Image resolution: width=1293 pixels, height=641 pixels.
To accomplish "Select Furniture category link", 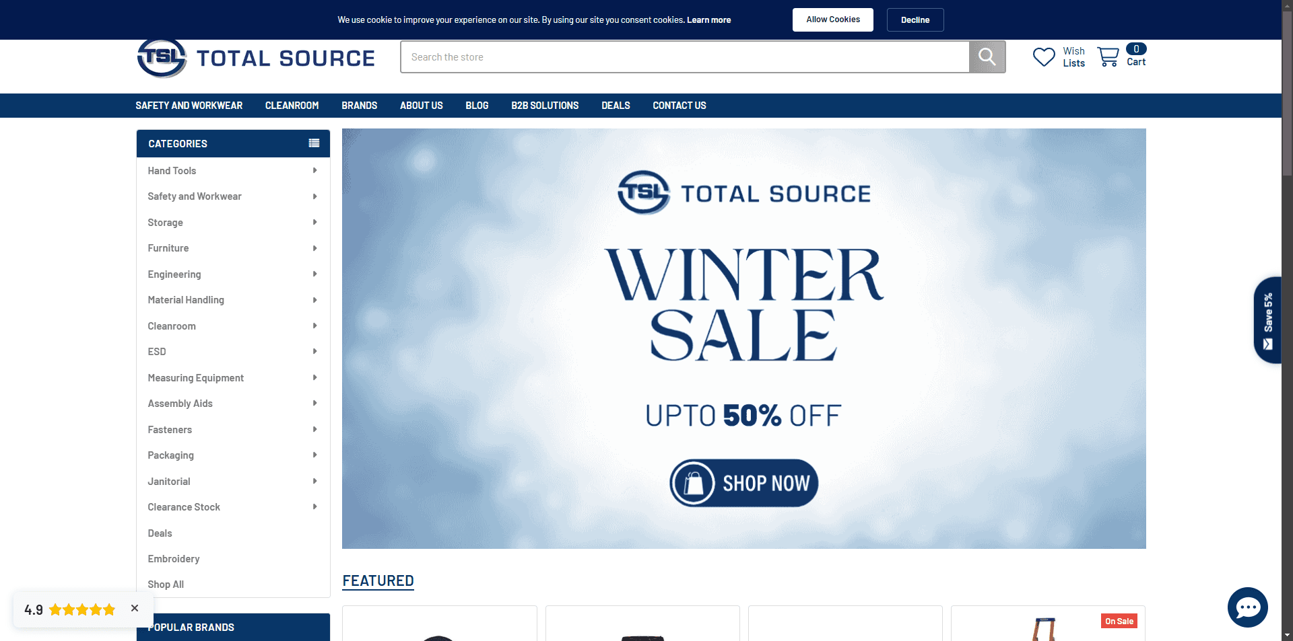I will pyautogui.click(x=168, y=248).
